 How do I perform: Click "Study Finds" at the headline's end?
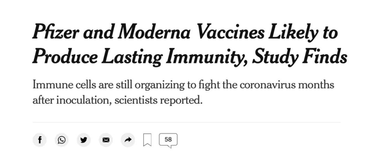[300, 57]
